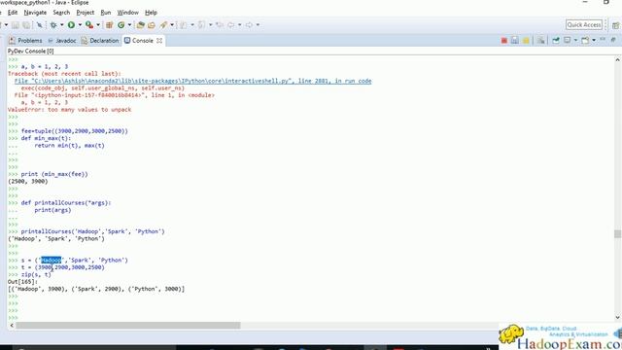Open the Window menu
The height and width of the screenshot is (350, 622).
coord(127,13)
